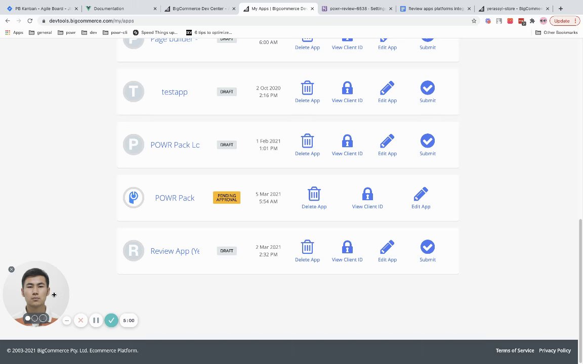Go back with the browser back arrow

(8, 21)
